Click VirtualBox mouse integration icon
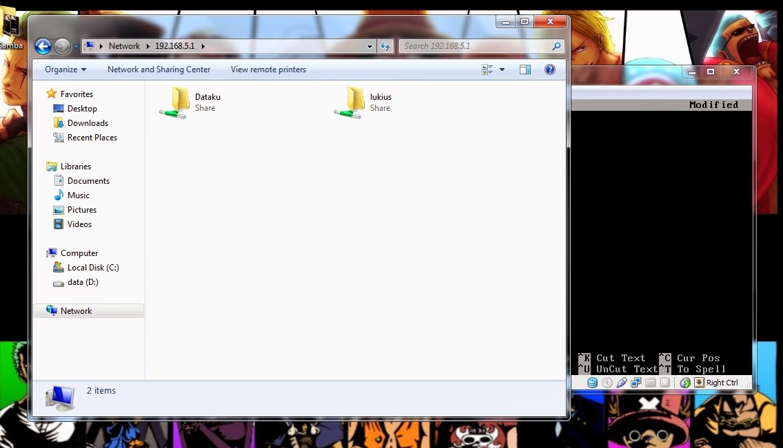 [x=685, y=383]
